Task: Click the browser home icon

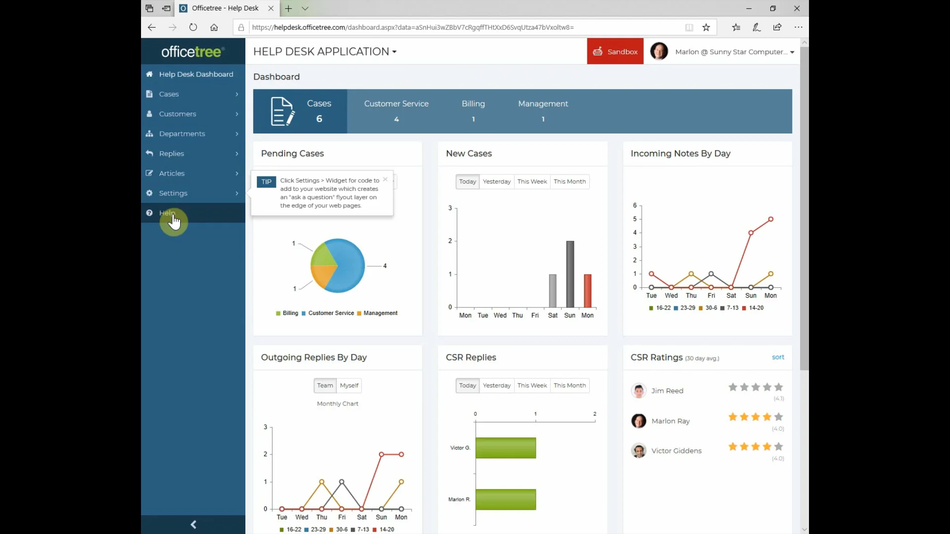Action: click(214, 27)
